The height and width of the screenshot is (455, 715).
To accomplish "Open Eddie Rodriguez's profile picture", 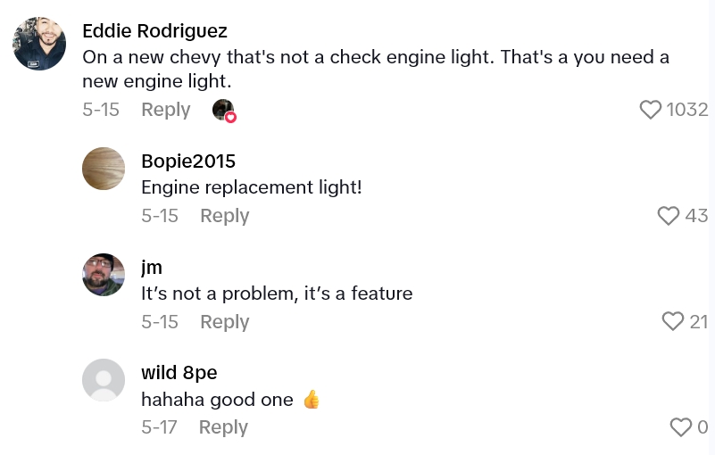I will 39,44.
